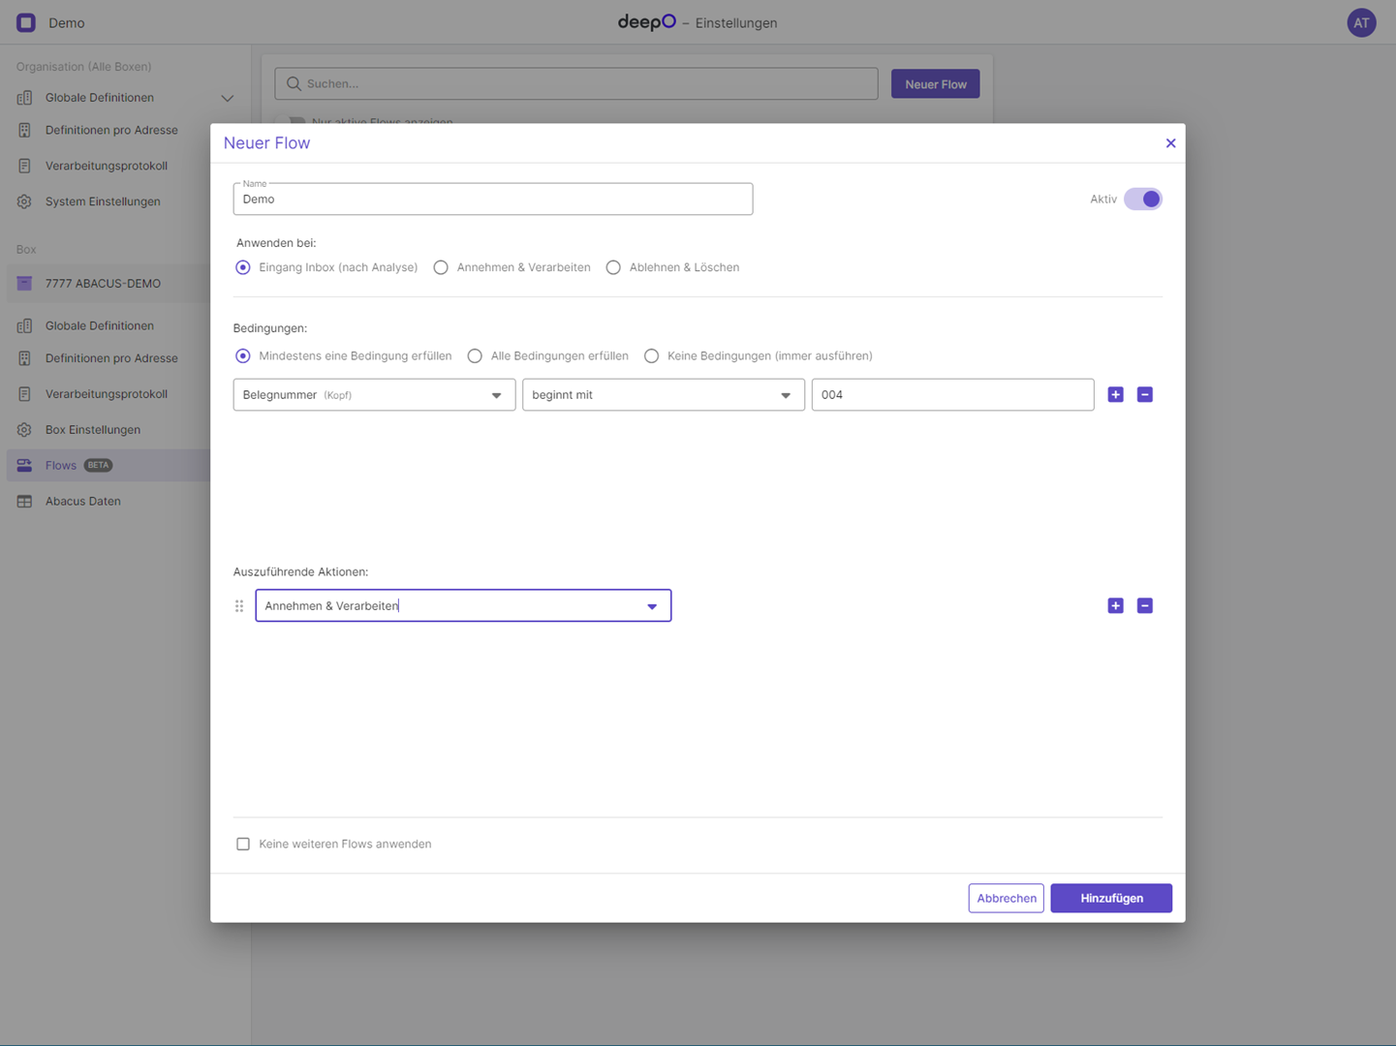
Task: Click the Verarbeitungsprotokoll log icon
Action: pyautogui.click(x=24, y=166)
